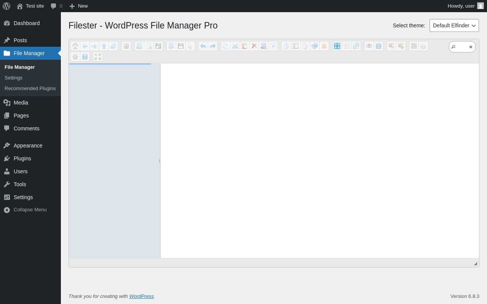Viewport: 487px width, 304px height.
Task: Click the change permissions flower icon
Action: click(324, 46)
